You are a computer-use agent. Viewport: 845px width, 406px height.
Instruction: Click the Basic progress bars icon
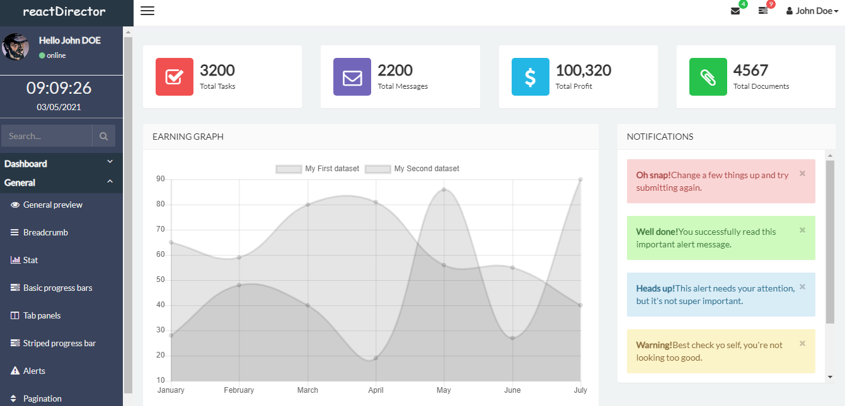click(x=15, y=288)
